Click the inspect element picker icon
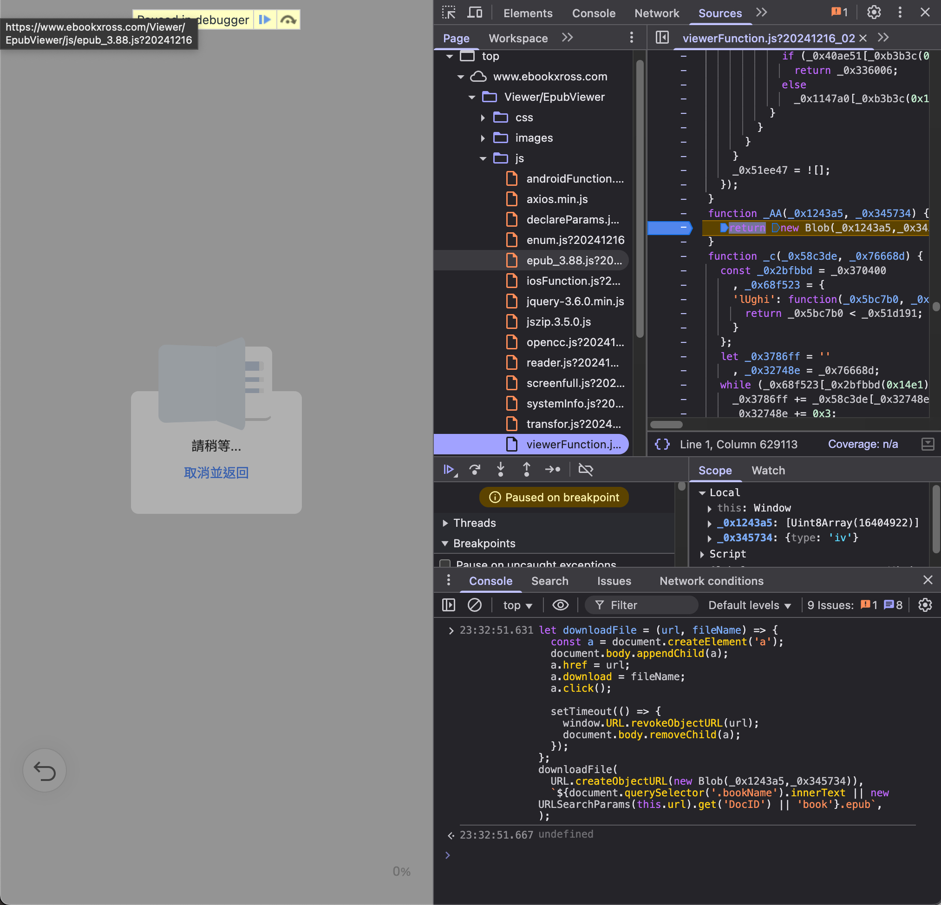The image size is (941, 905). (x=448, y=13)
